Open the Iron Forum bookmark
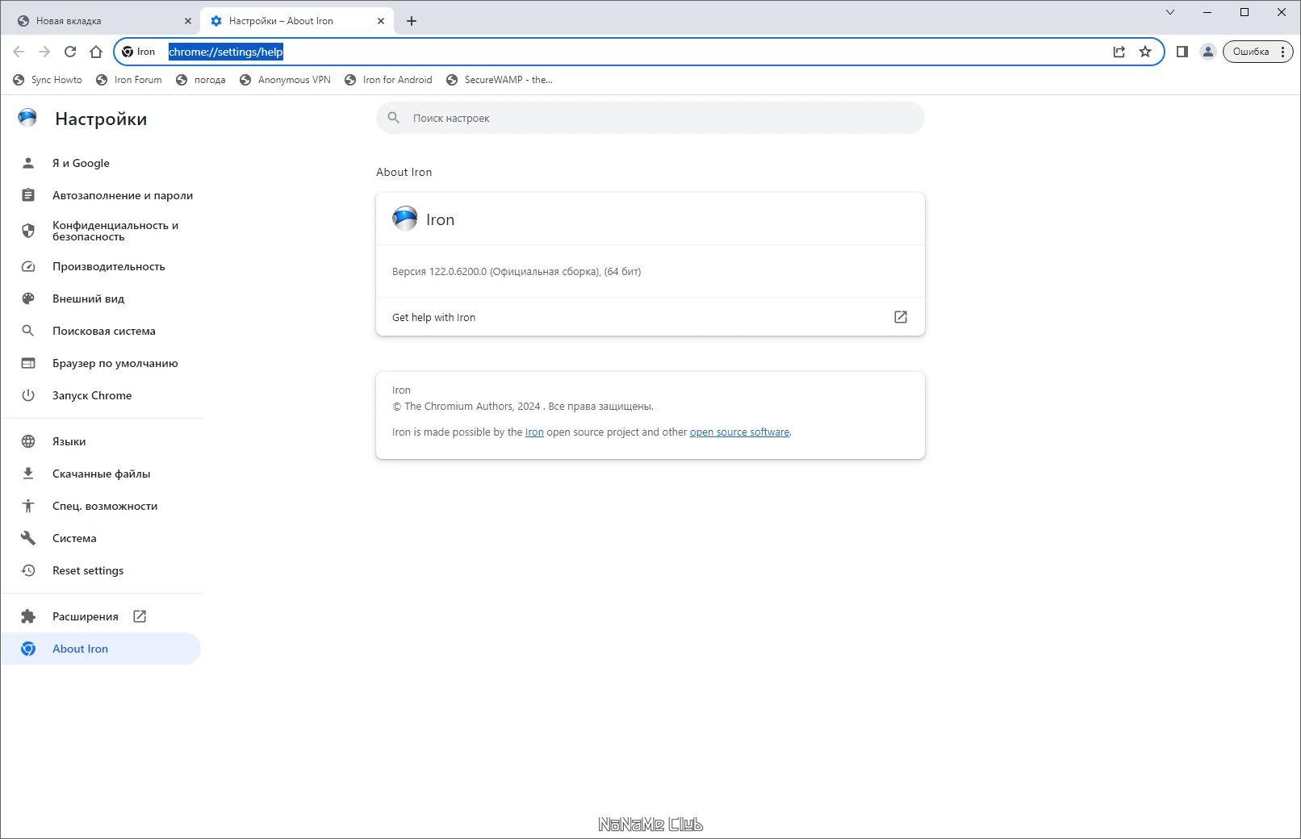Screen dimensions: 1301x839 coord(129,80)
